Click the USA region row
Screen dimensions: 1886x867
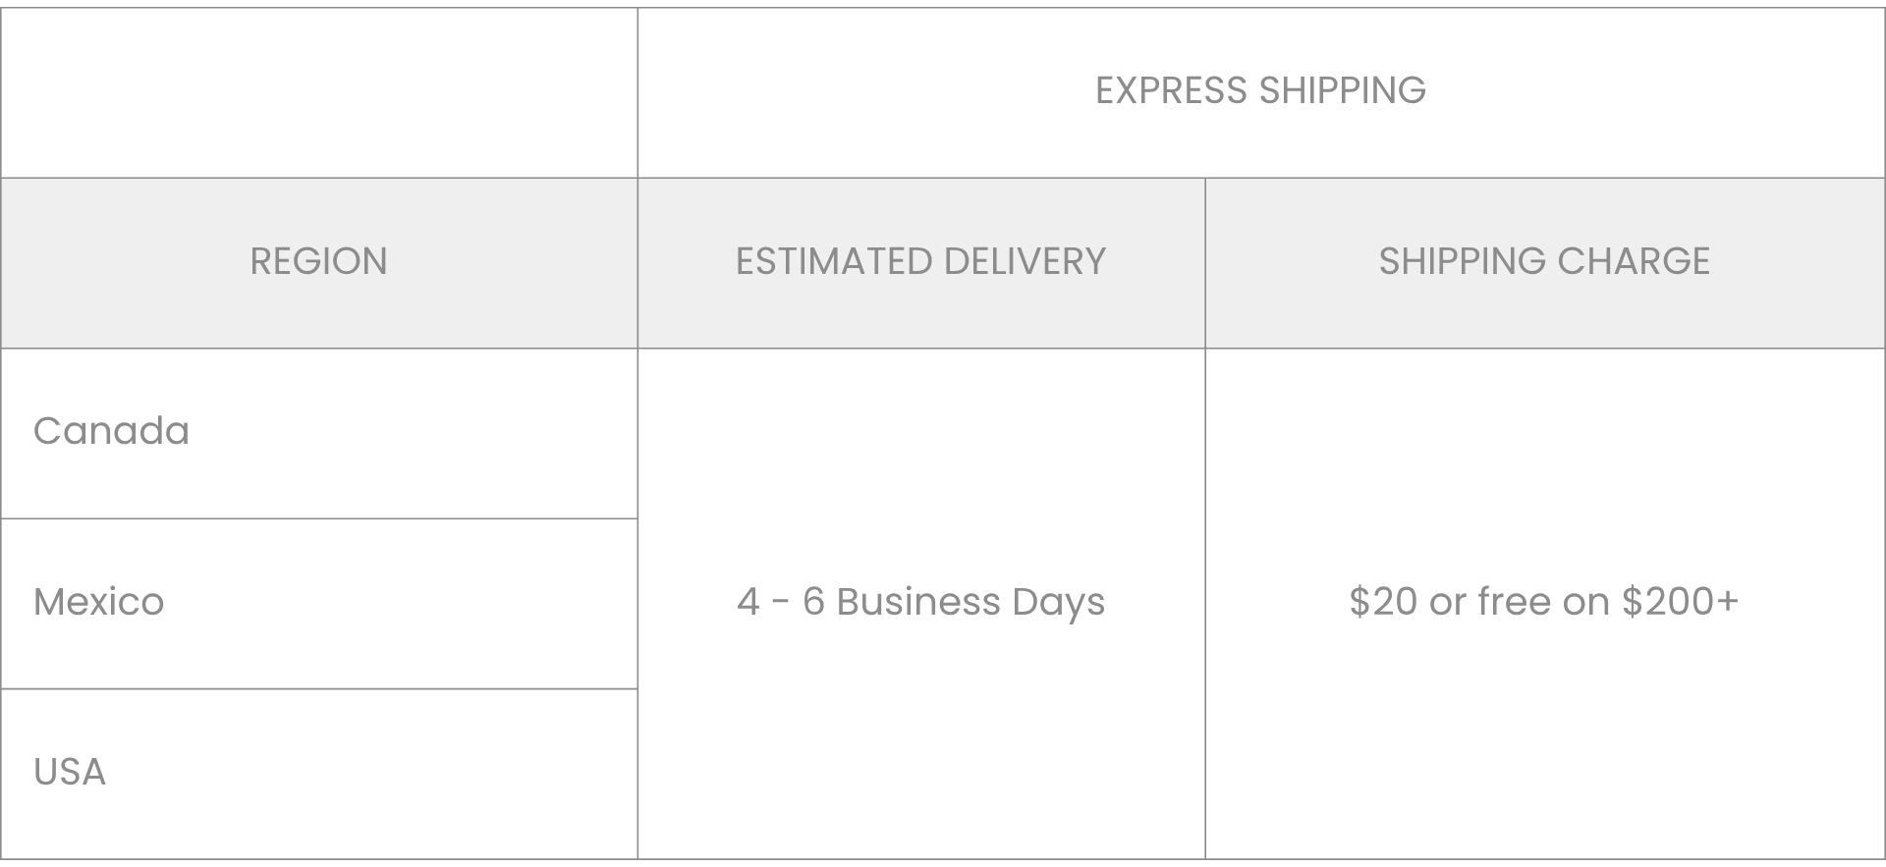pos(69,772)
